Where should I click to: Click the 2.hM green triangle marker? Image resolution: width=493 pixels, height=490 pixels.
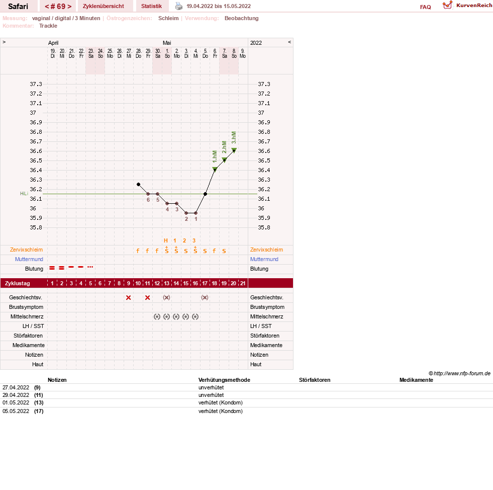coord(224,160)
